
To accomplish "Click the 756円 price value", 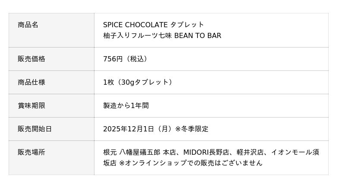I will [113, 59].
